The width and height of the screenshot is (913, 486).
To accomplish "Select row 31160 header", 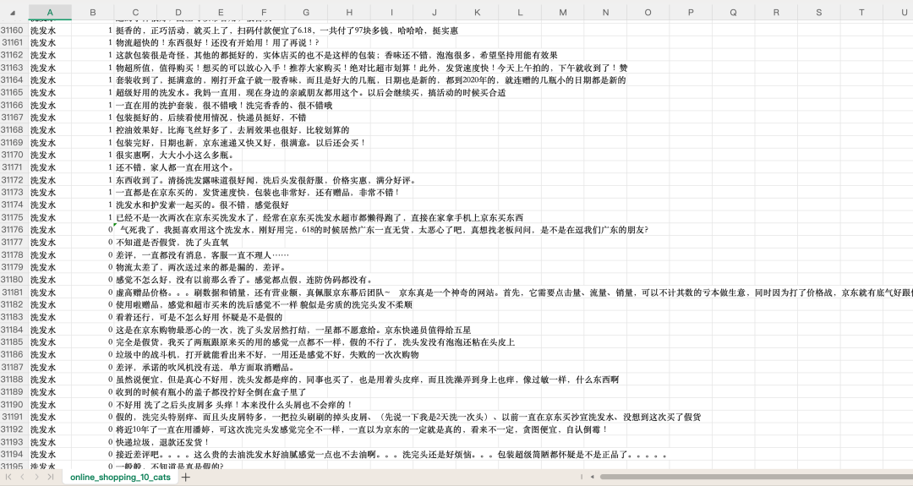I will click(13, 30).
